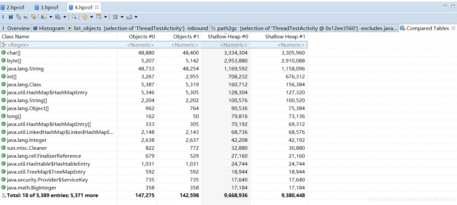Viewport: 457px width, 205px height.
Task: Expand the calculator toolbar dropdown arrow
Action: [x=122, y=17]
